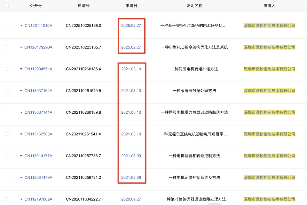Open publication number CN113037141A

(38, 112)
